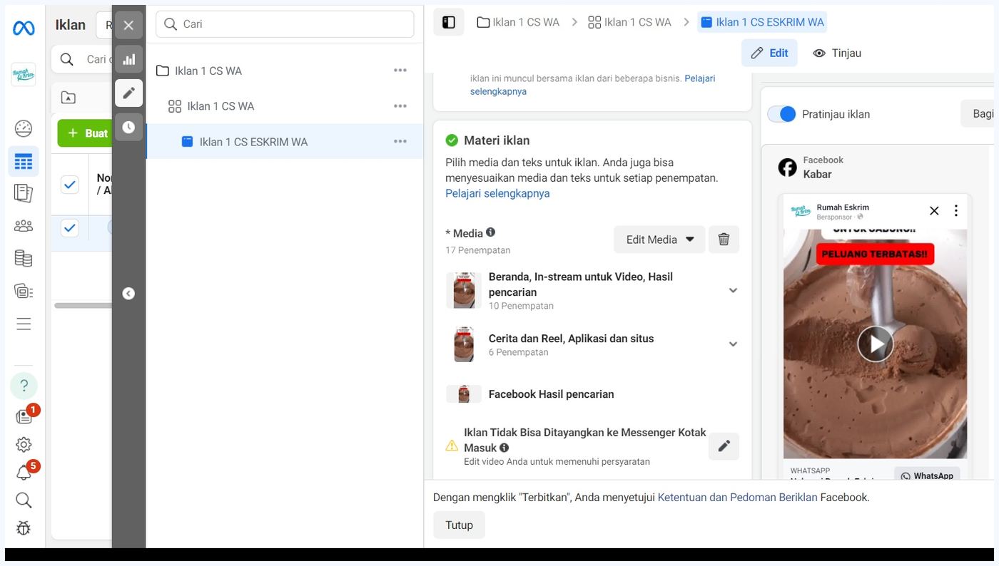This screenshot has height=566, width=999.
Task: Close the editing side panel
Action: [x=128, y=26]
